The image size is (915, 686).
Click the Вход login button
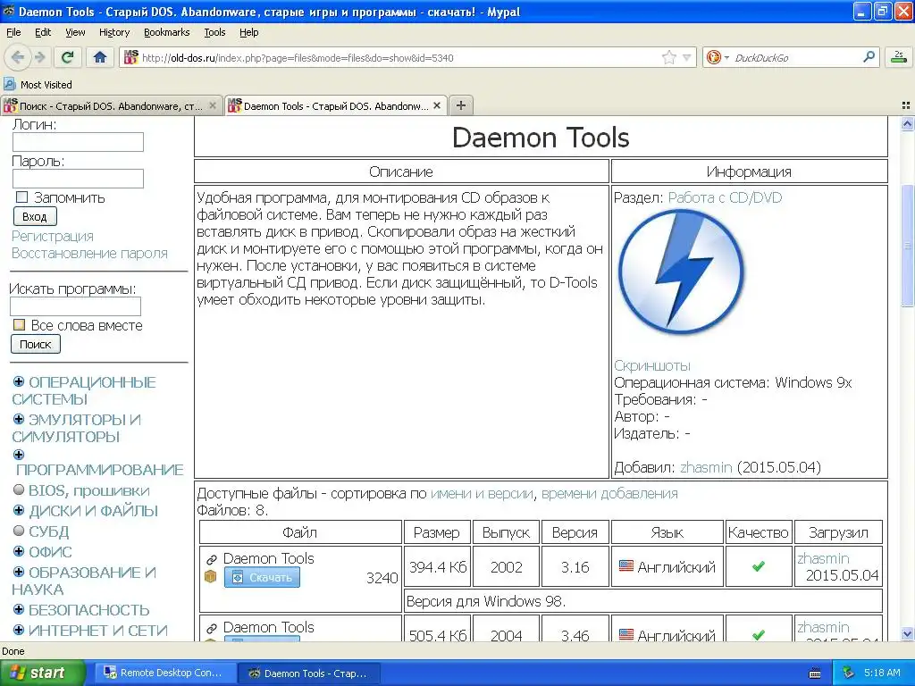(x=35, y=216)
